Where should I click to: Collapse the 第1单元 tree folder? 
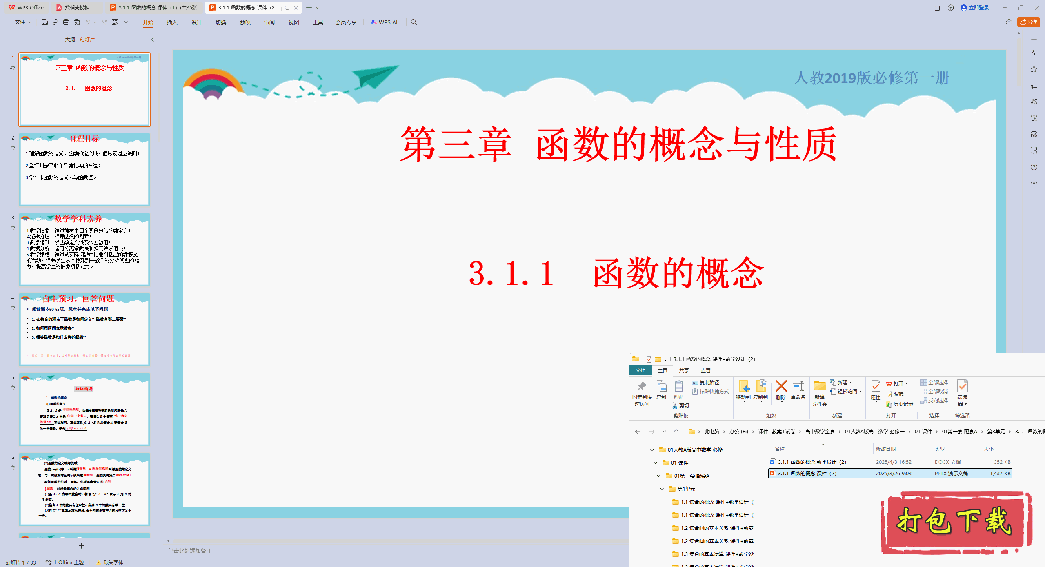[x=662, y=489]
